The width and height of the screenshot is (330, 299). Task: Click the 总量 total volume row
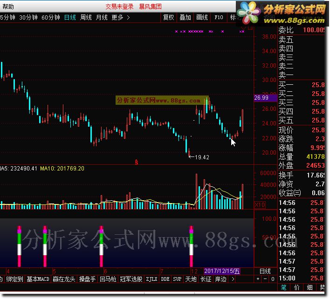[301, 156]
